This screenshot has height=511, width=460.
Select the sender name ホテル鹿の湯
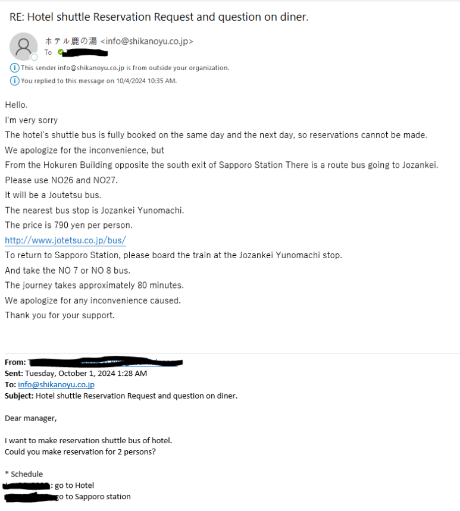pos(71,41)
